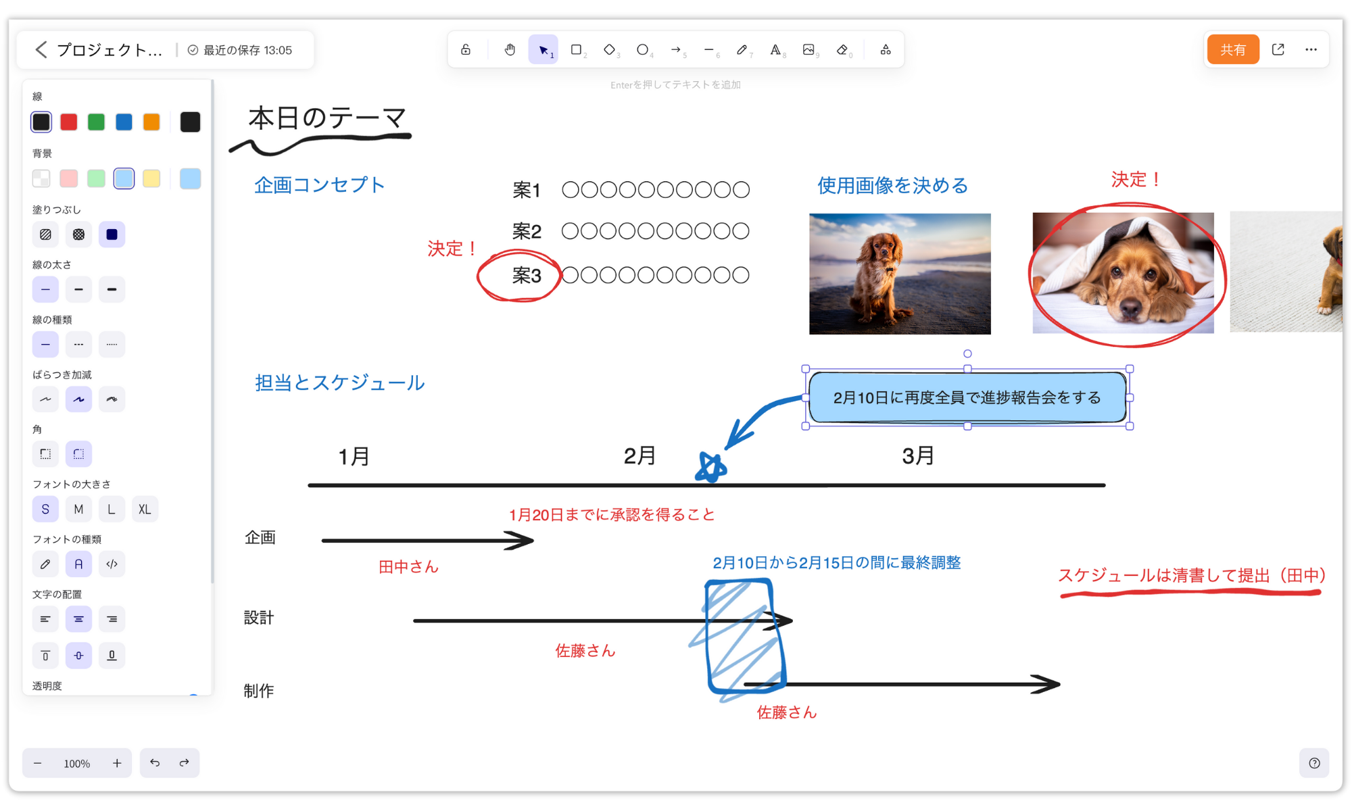Select the ellipse tool

642,50
